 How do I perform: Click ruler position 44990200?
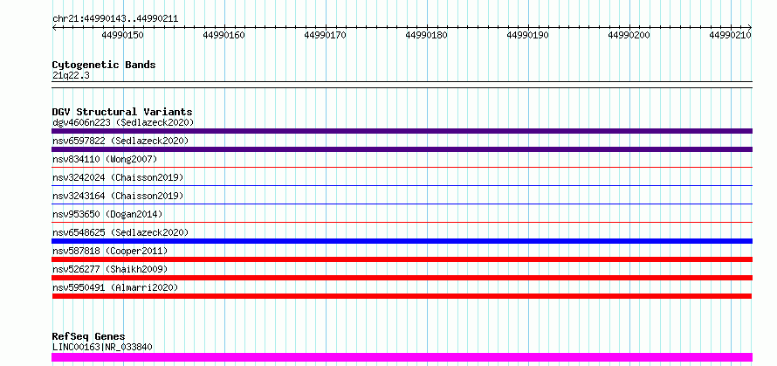[629, 35]
